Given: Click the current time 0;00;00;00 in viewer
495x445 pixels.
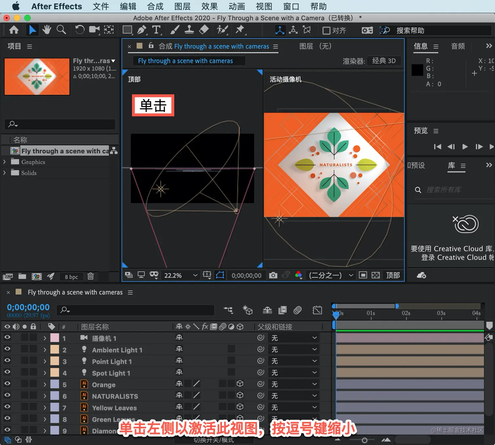Looking at the screenshot, I should coord(247,276).
